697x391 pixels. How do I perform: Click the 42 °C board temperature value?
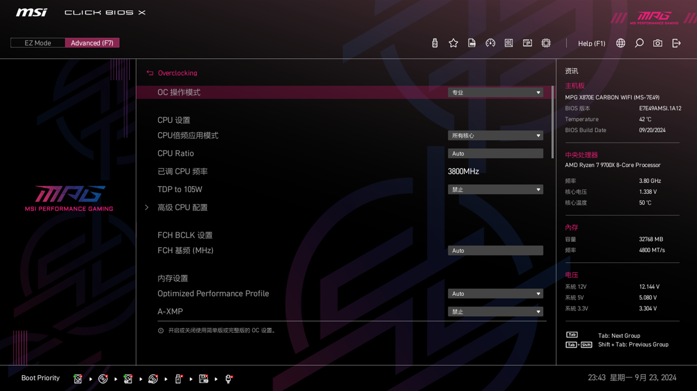tap(645, 119)
